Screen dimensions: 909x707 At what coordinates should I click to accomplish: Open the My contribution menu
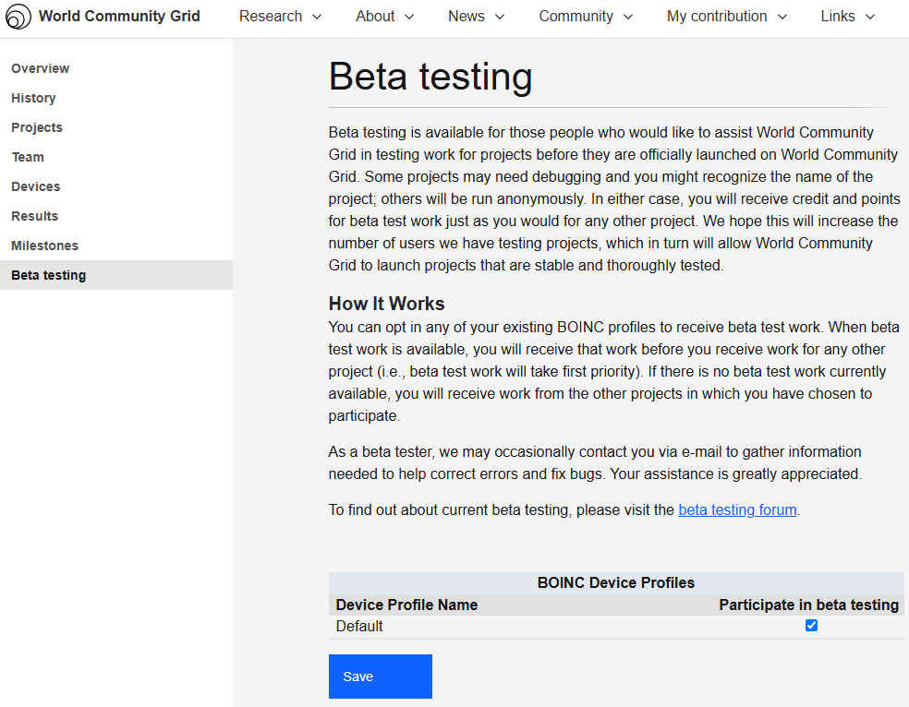(726, 17)
